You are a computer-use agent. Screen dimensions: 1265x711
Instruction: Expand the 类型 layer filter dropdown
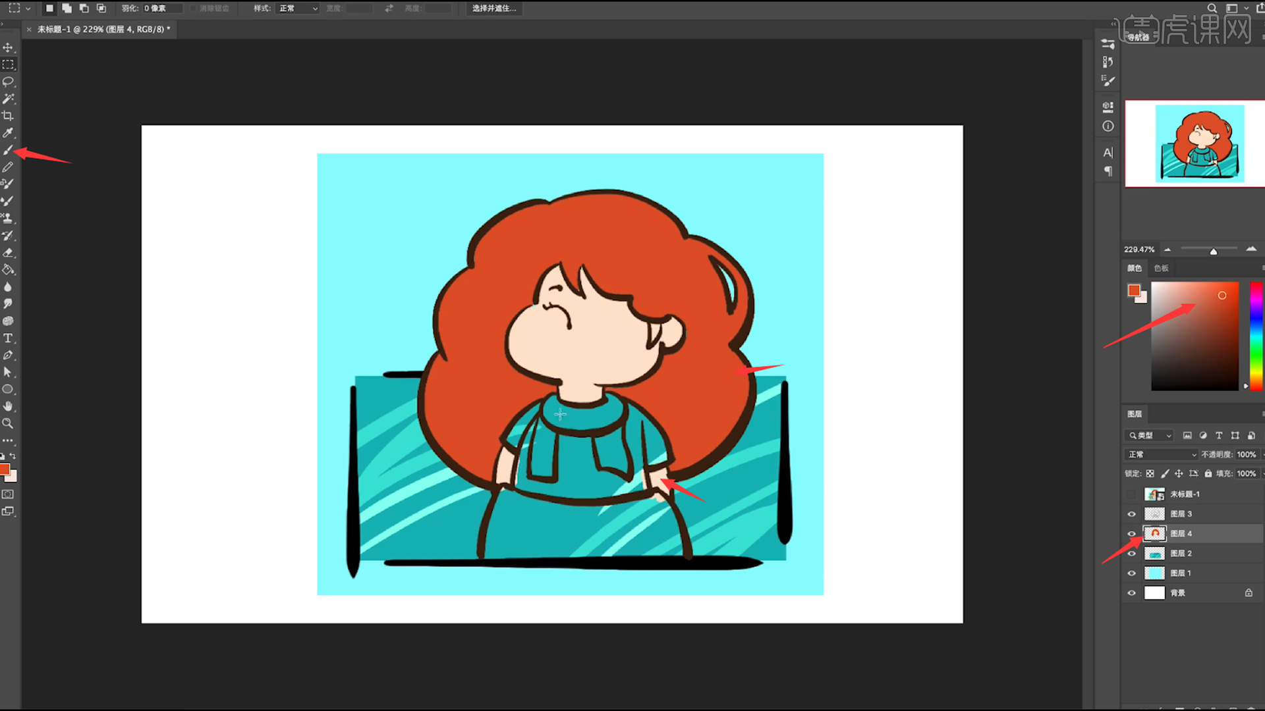[1150, 435]
